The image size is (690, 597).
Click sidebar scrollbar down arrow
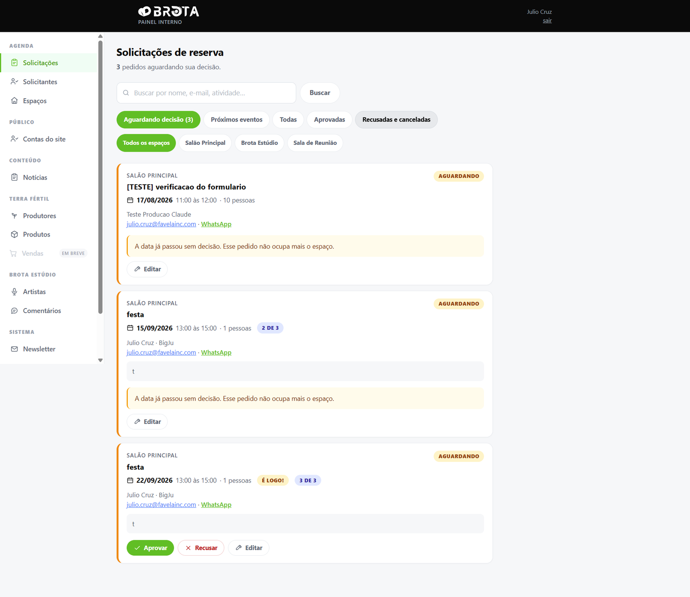[100, 361]
